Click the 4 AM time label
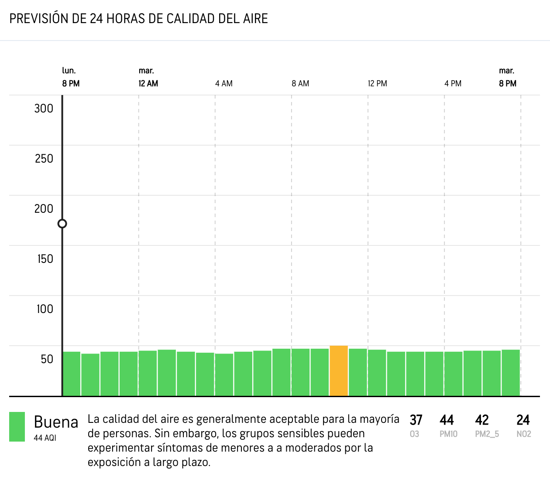 [223, 83]
